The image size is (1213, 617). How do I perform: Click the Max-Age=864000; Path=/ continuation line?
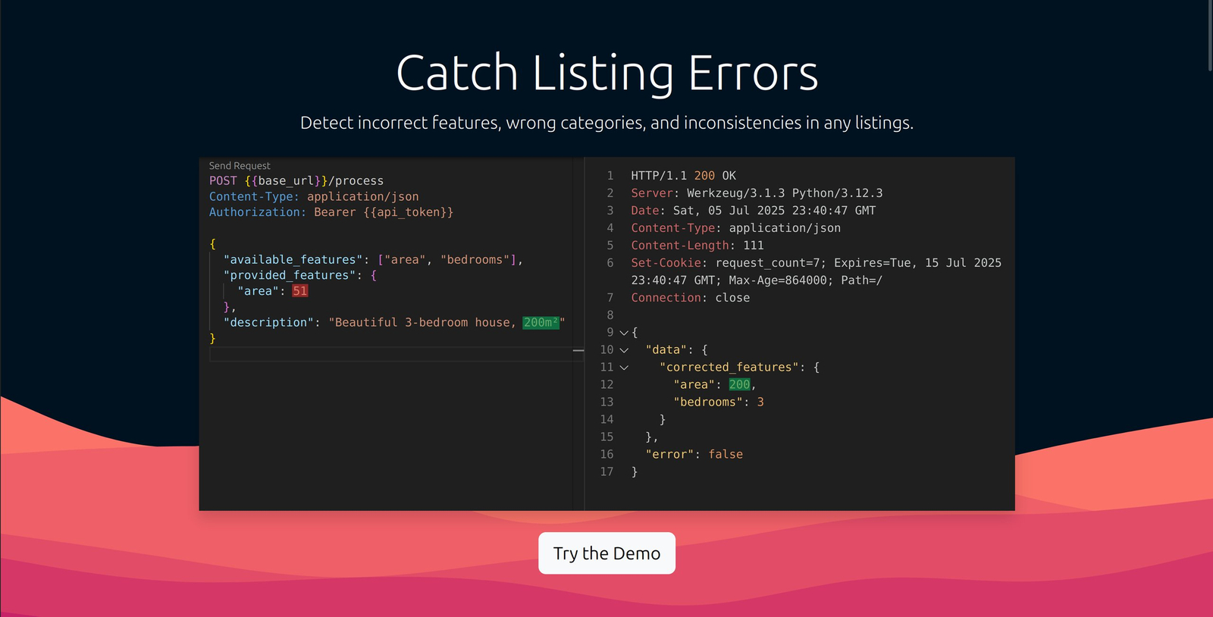point(757,280)
